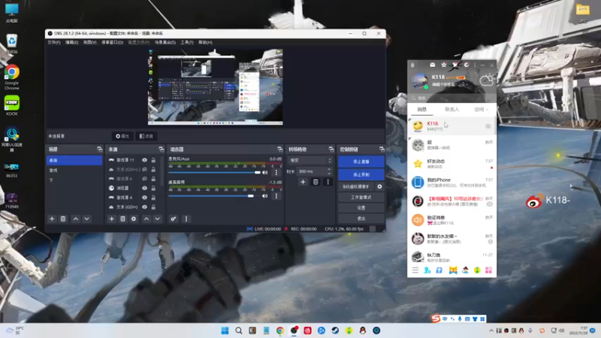Open 编辑(E) menu in OBS
Image resolution: width=601 pixels, height=338 pixels.
(71, 43)
